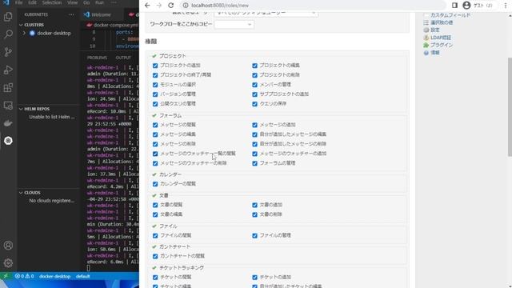This screenshot has height=288, width=512.
Task: Uncheck モジュールの選択 permission
Action: [155, 85]
